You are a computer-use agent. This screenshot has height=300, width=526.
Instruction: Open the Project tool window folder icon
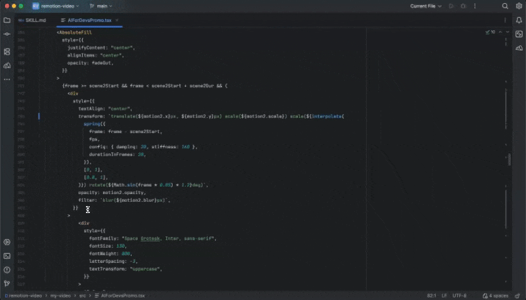coord(7,20)
